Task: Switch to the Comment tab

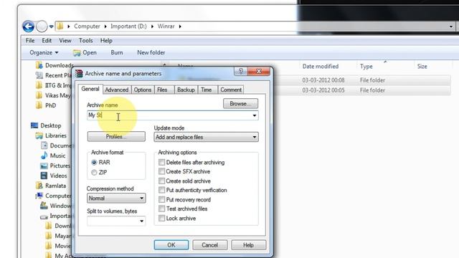Action: click(x=231, y=90)
